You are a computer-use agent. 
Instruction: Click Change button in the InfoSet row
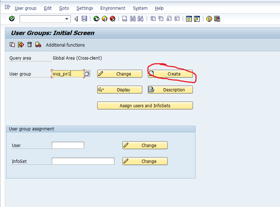coord(145,161)
